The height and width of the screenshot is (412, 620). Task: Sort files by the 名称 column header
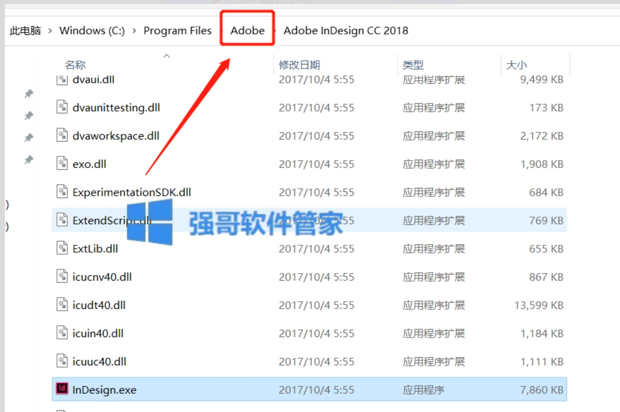pyautogui.click(x=75, y=65)
